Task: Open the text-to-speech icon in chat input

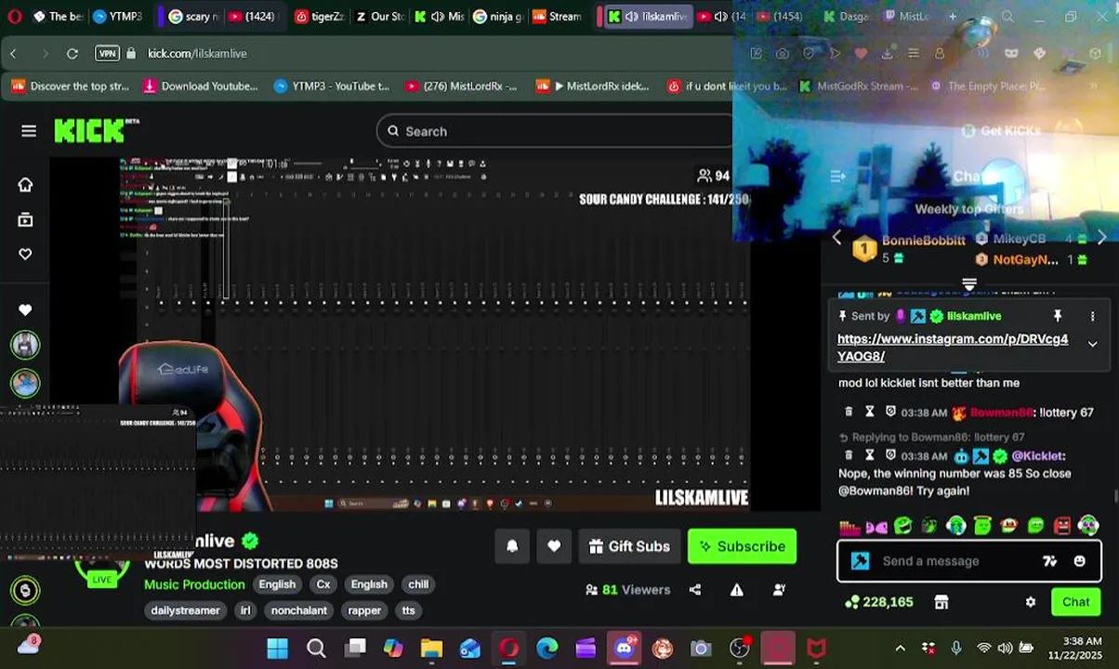Action: [1050, 561]
